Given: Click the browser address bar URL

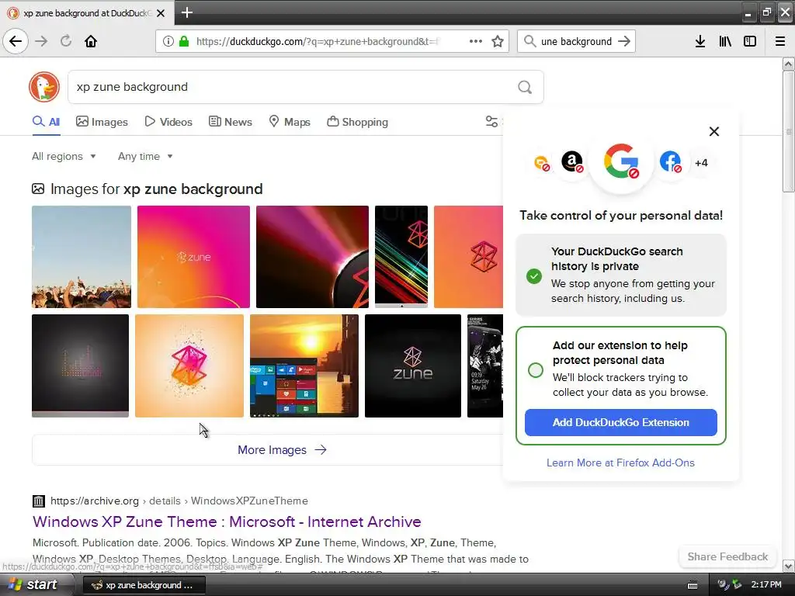Looking at the screenshot, I should 318,42.
